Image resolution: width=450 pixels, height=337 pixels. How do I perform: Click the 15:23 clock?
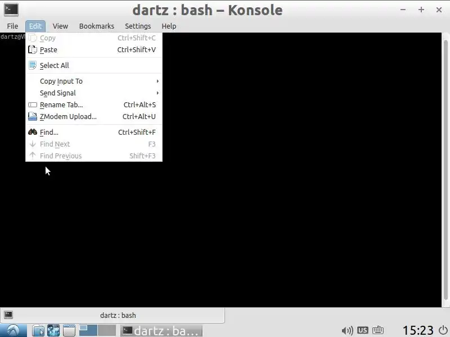tap(418, 330)
